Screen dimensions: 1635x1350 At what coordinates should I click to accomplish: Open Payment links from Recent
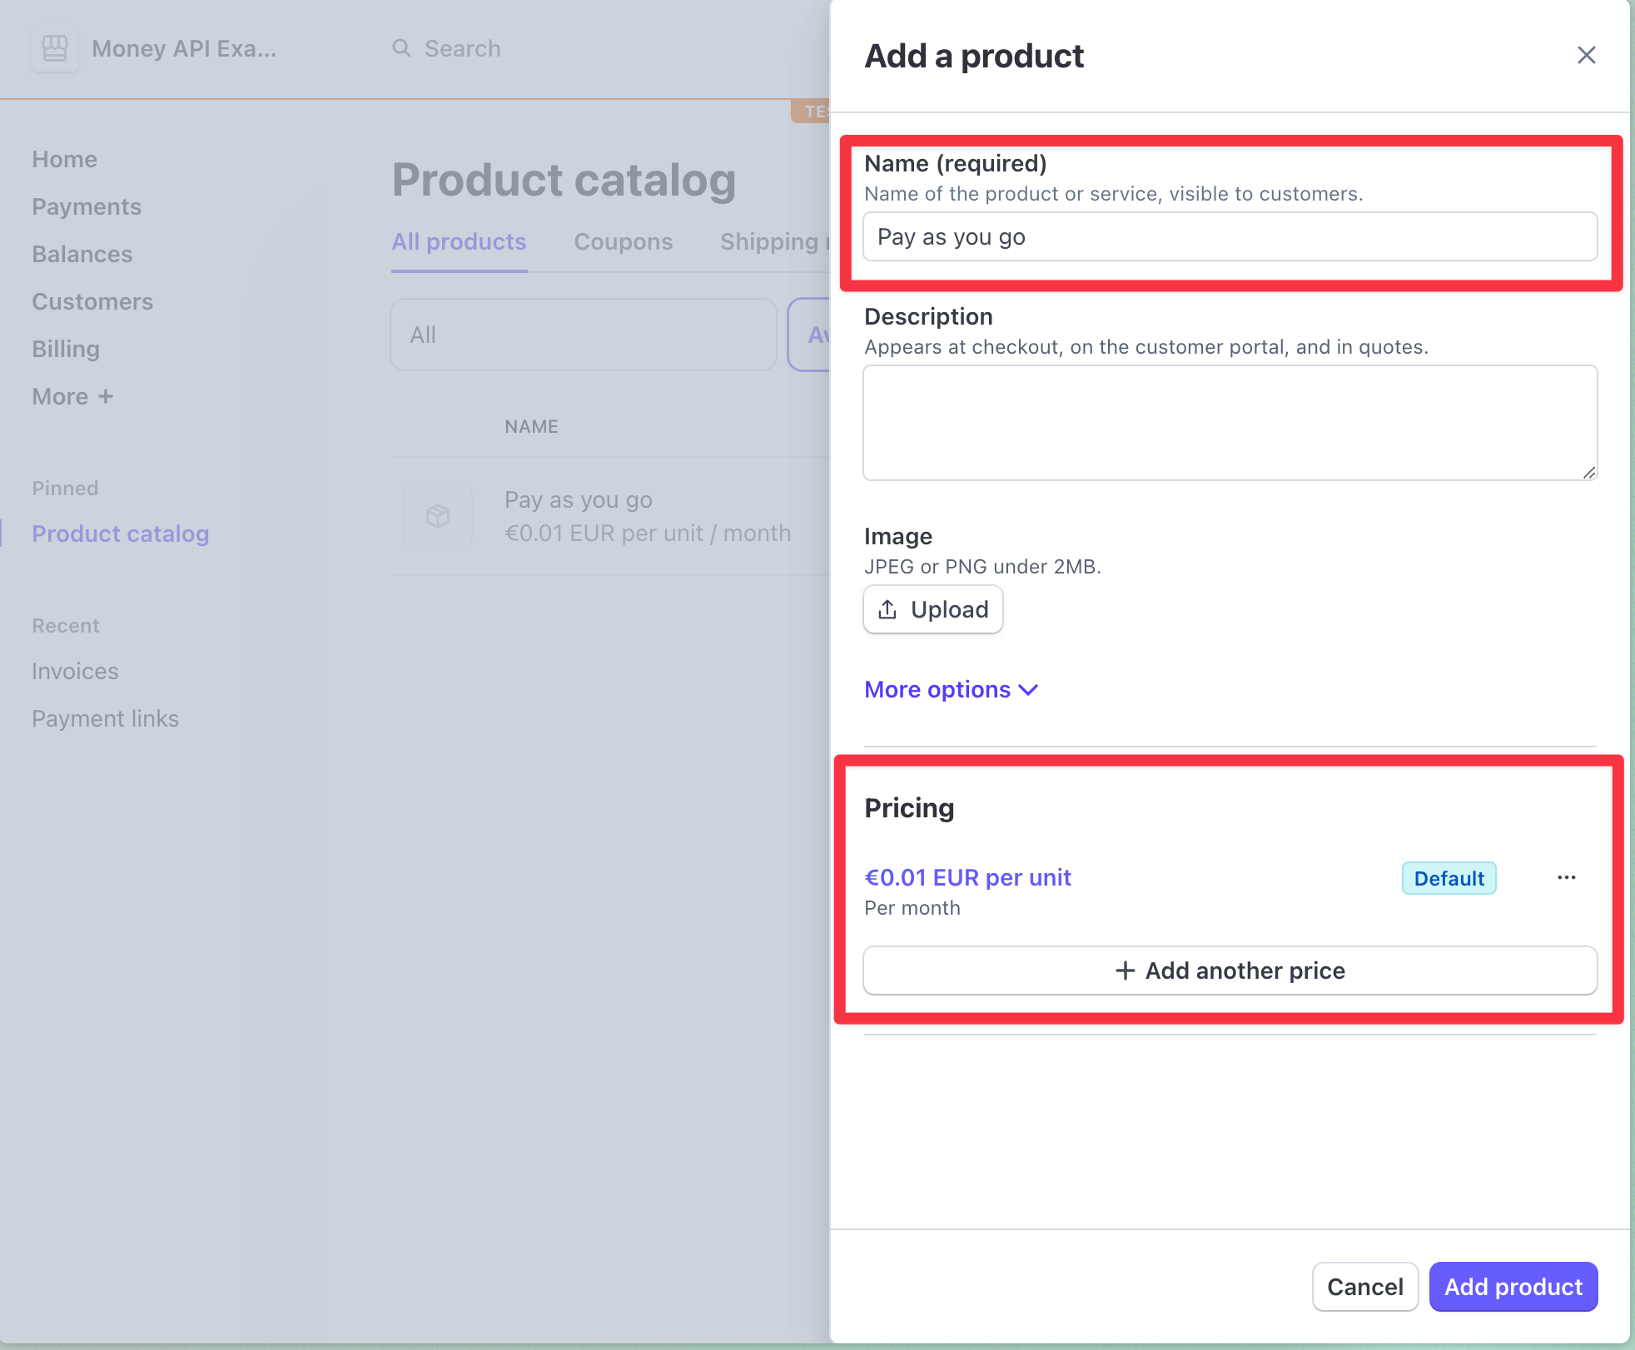[106, 718]
